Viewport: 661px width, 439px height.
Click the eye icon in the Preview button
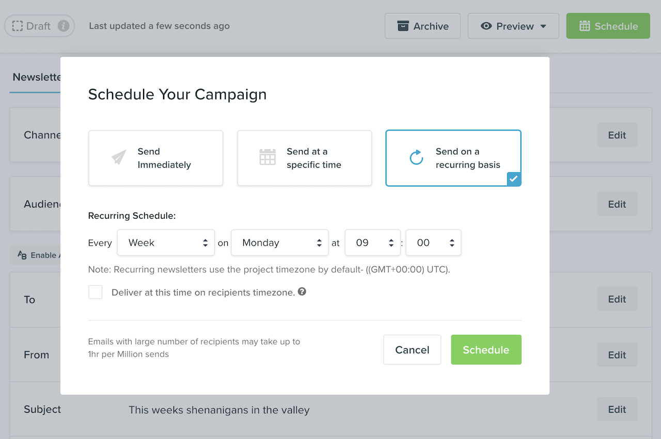[487, 25]
